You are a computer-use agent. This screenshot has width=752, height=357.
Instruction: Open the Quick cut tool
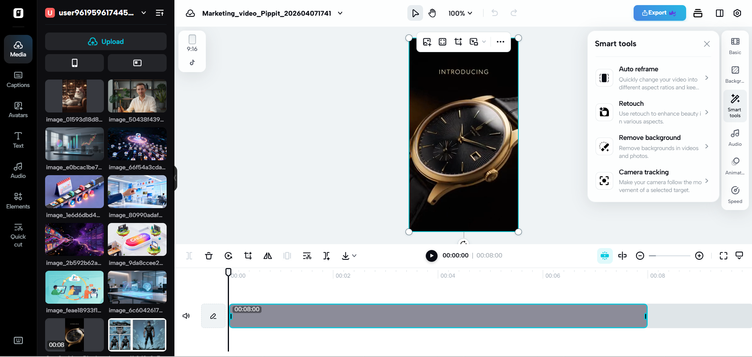[x=18, y=235]
